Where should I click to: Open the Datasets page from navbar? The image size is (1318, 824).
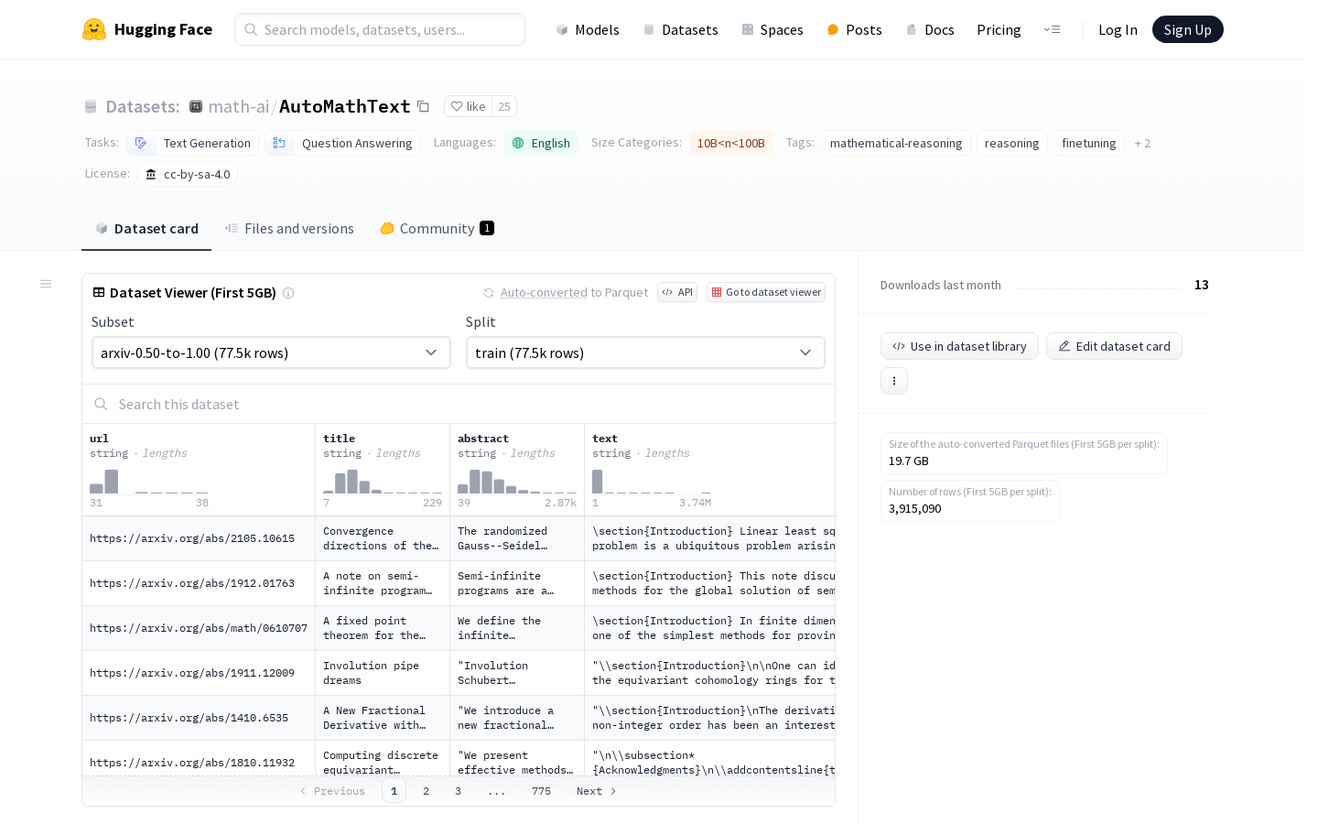pos(680,29)
